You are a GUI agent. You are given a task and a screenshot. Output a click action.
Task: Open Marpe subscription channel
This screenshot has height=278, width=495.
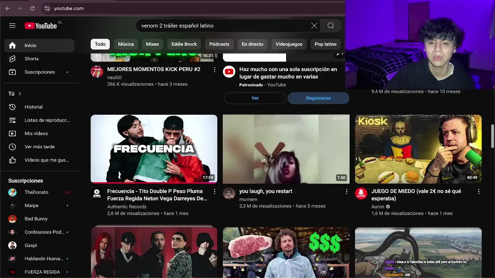pos(39,205)
